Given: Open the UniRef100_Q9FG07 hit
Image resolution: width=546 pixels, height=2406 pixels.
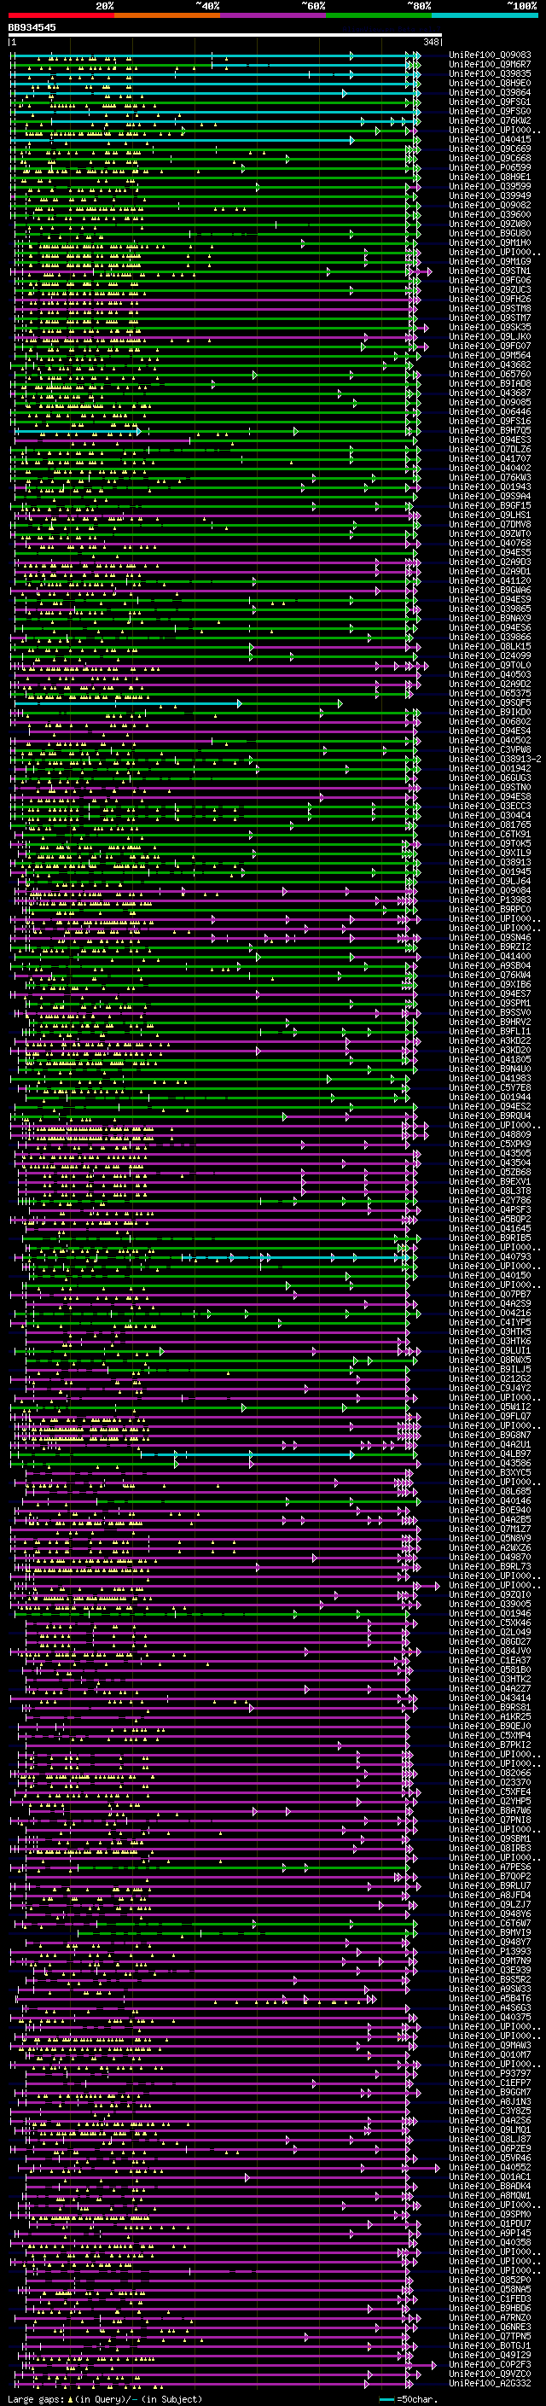Looking at the screenshot, I should coord(490,346).
